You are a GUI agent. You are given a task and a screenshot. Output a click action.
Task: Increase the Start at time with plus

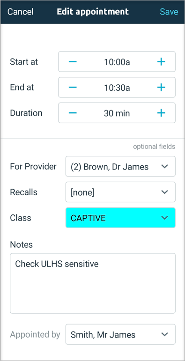pos(161,62)
